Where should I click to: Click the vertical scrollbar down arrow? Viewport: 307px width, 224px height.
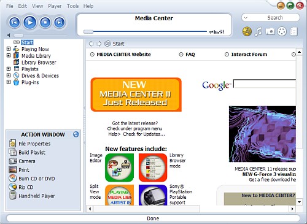coord(299,202)
